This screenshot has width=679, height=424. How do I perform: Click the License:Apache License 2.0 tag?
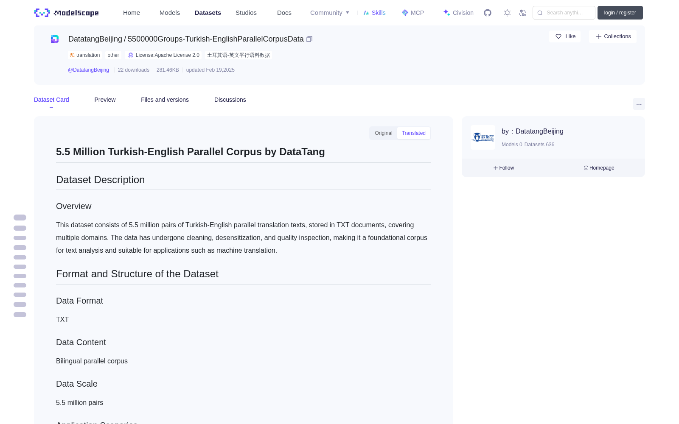(164, 55)
